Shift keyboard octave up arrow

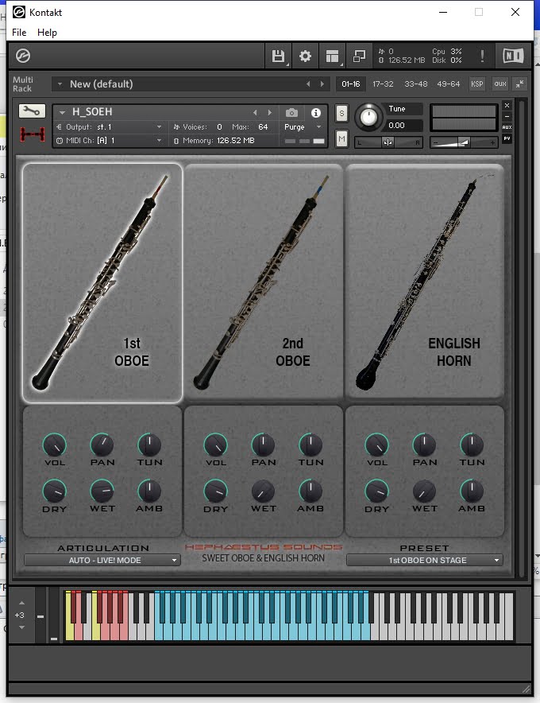click(x=22, y=603)
